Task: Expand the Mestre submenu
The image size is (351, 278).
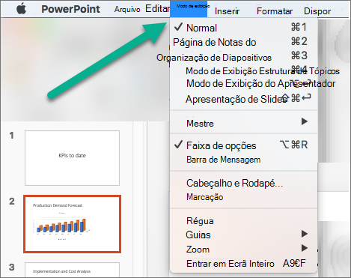Action: point(243,123)
